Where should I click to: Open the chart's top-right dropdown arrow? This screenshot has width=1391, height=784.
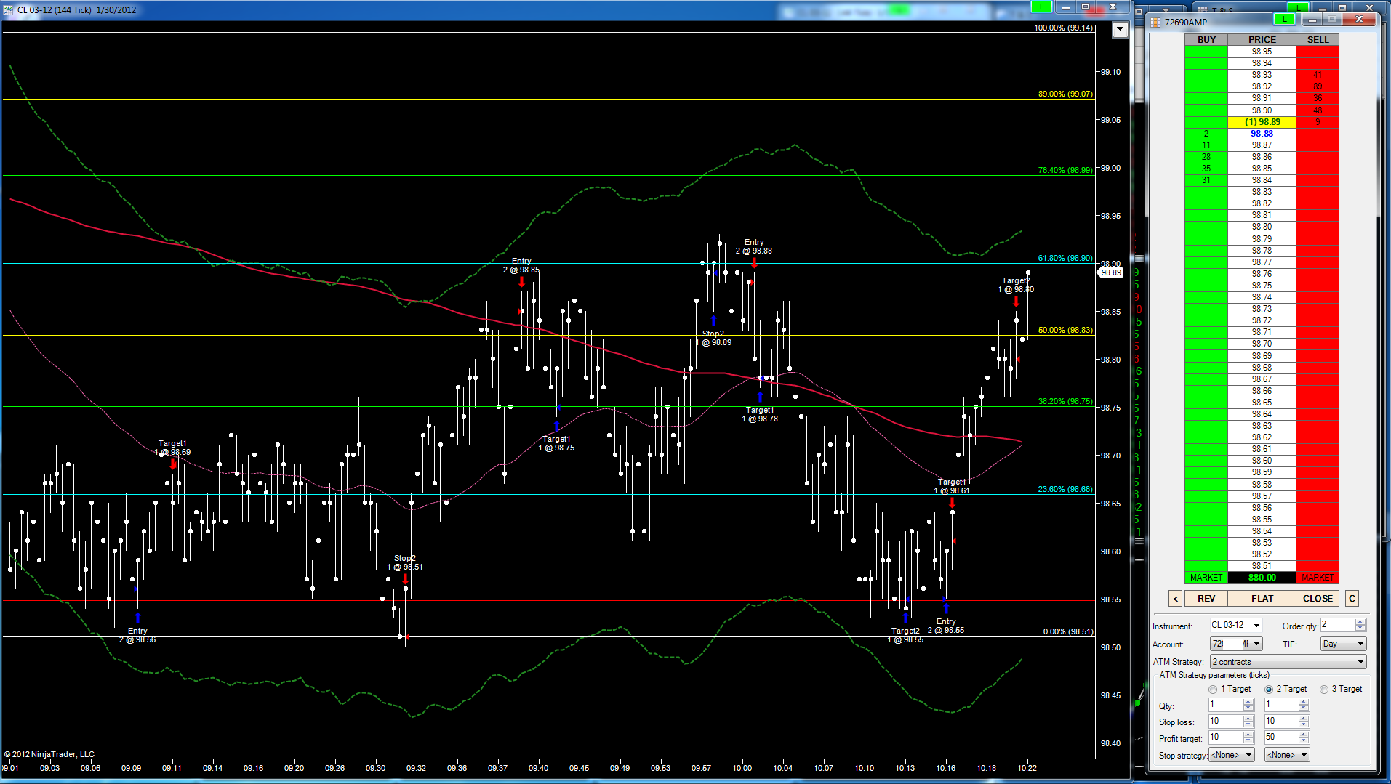coord(1120,30)
